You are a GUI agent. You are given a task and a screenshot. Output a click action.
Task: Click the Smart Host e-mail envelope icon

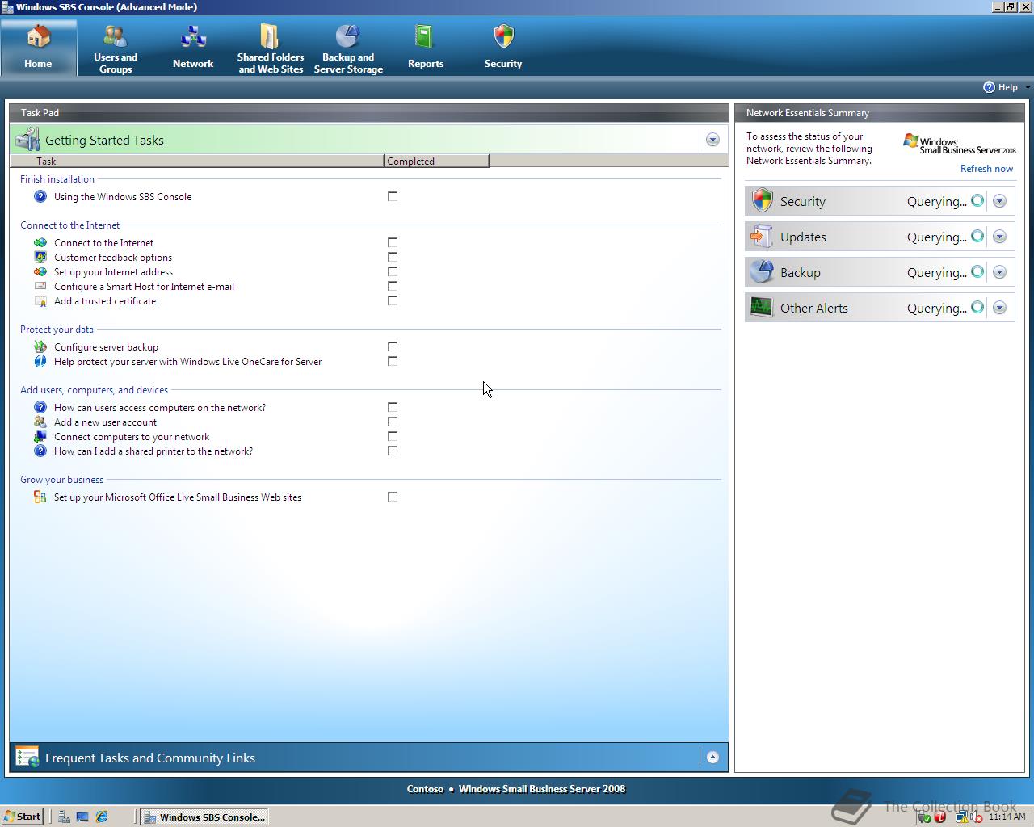(40, 286)
